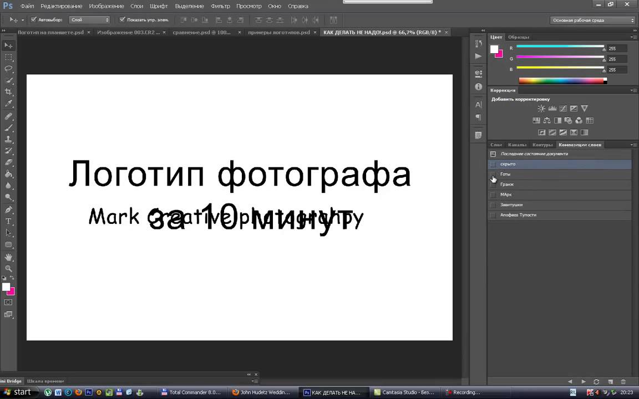Select the Clone Stamp tool
This screenshot has width=639, height=399.
pos(8,139)
